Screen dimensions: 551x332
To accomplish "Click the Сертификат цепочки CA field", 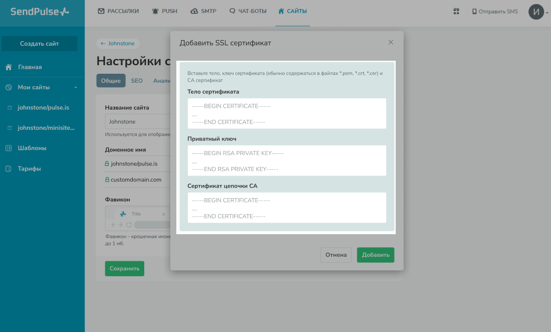I will point(287,208).
